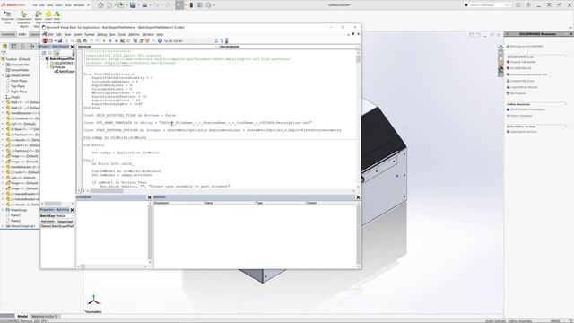
Task: Open the Object dropdown (General) above code
Action: coord(215,47)
